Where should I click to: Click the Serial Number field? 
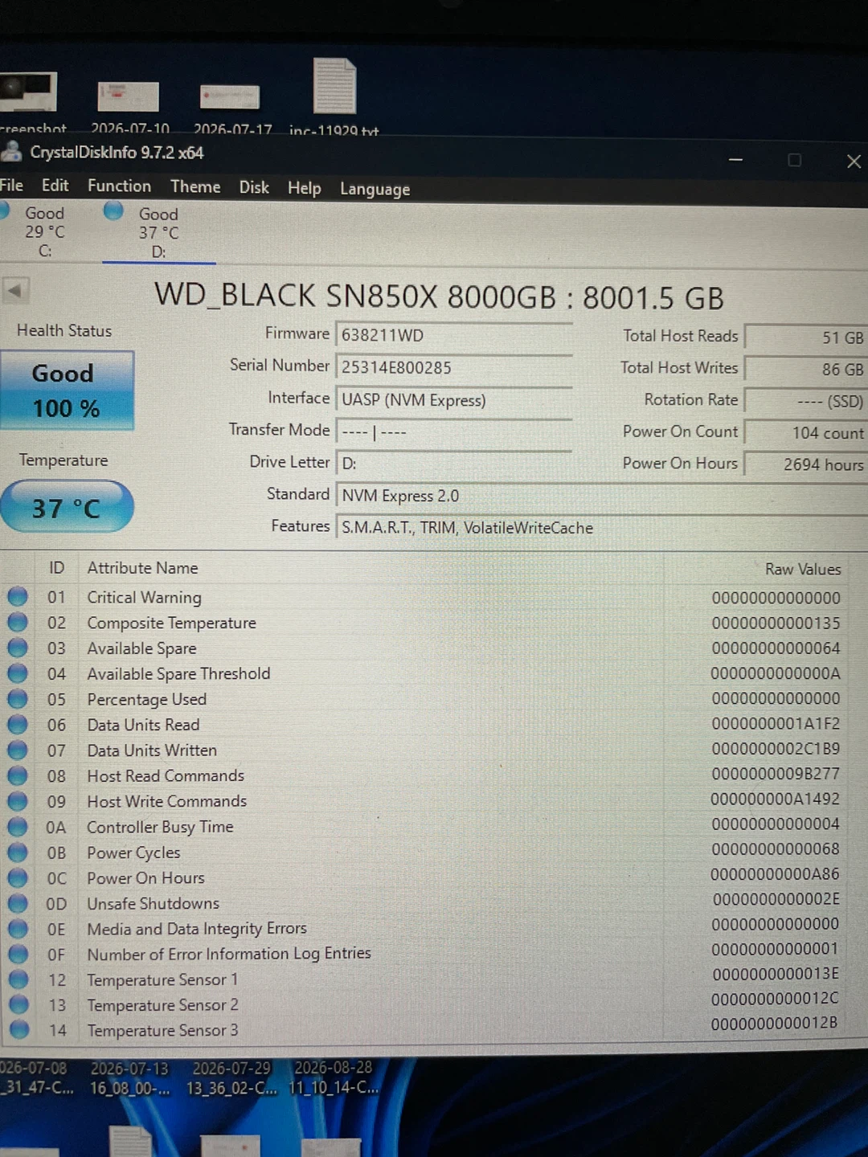(x=453, y=367)
